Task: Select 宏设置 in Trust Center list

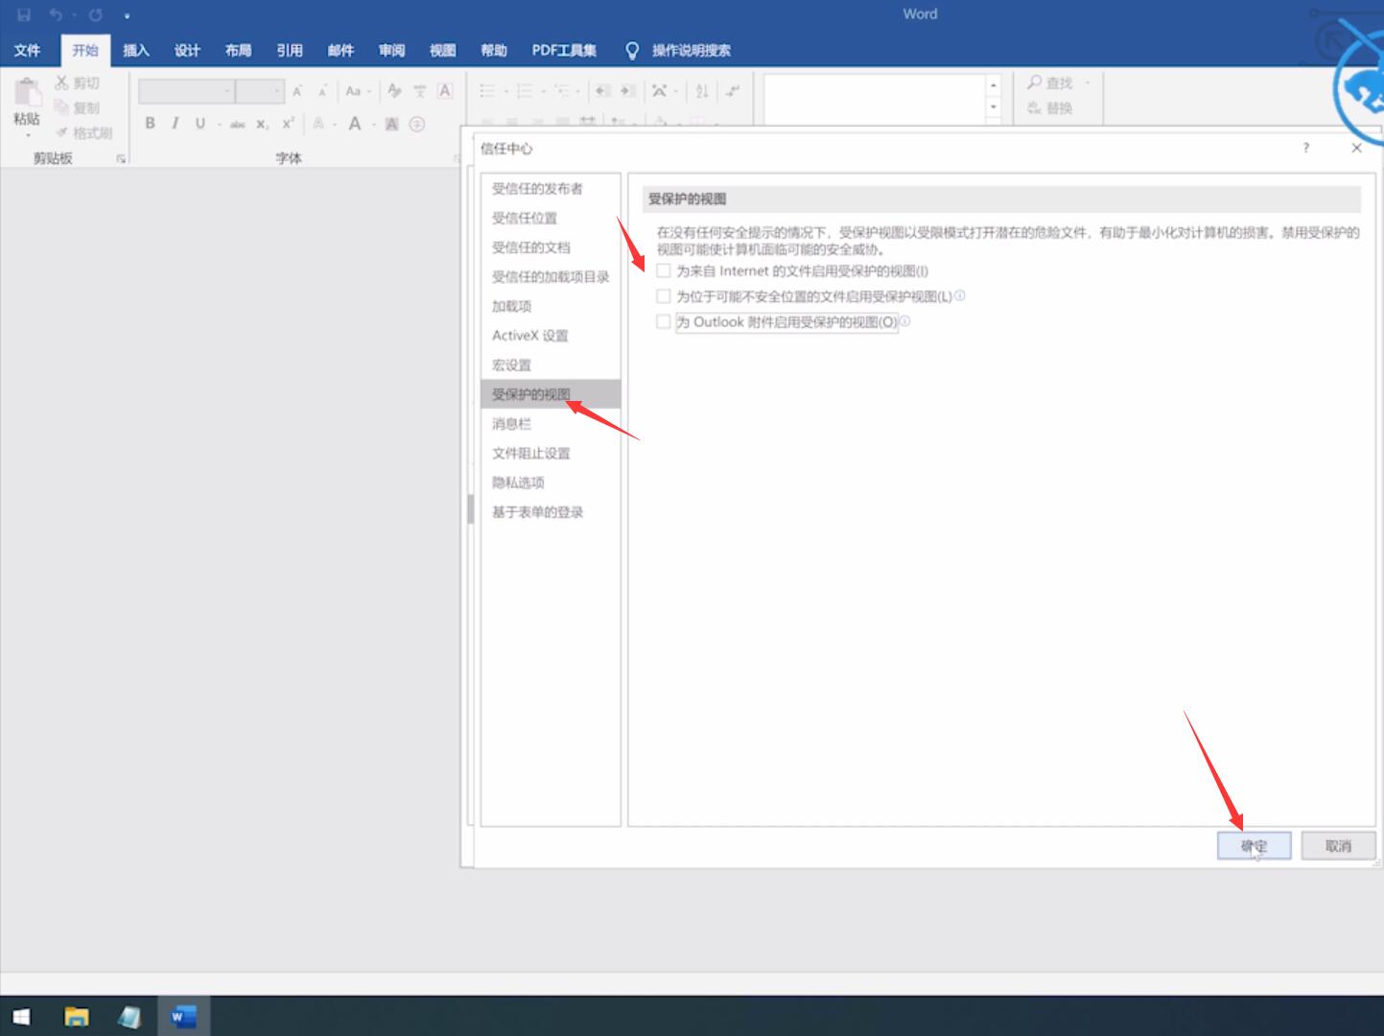Action: point(551,365)
